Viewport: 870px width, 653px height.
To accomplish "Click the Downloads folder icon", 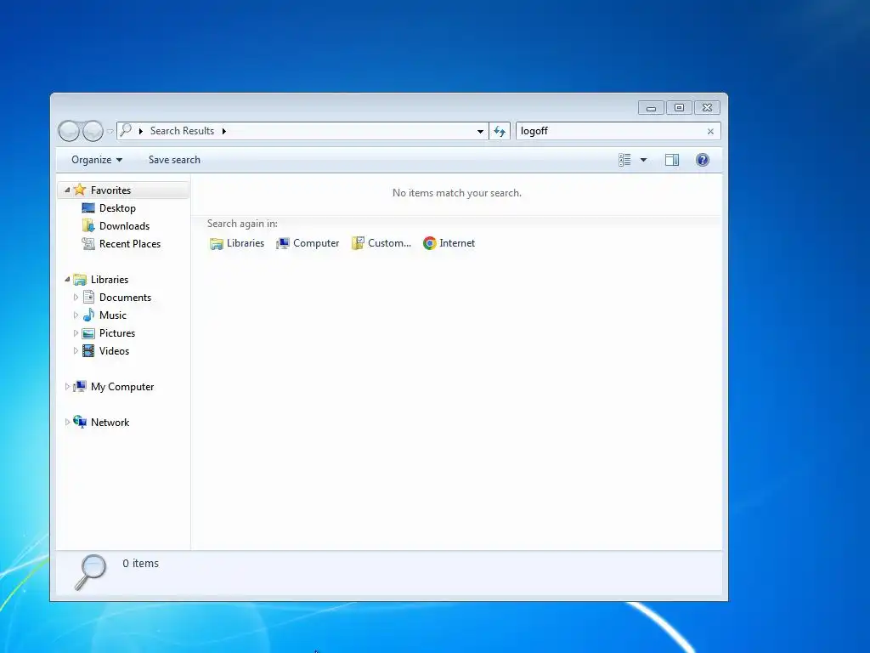I will click(88, 225).
